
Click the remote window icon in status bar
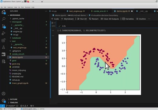[x=2, y=106]
